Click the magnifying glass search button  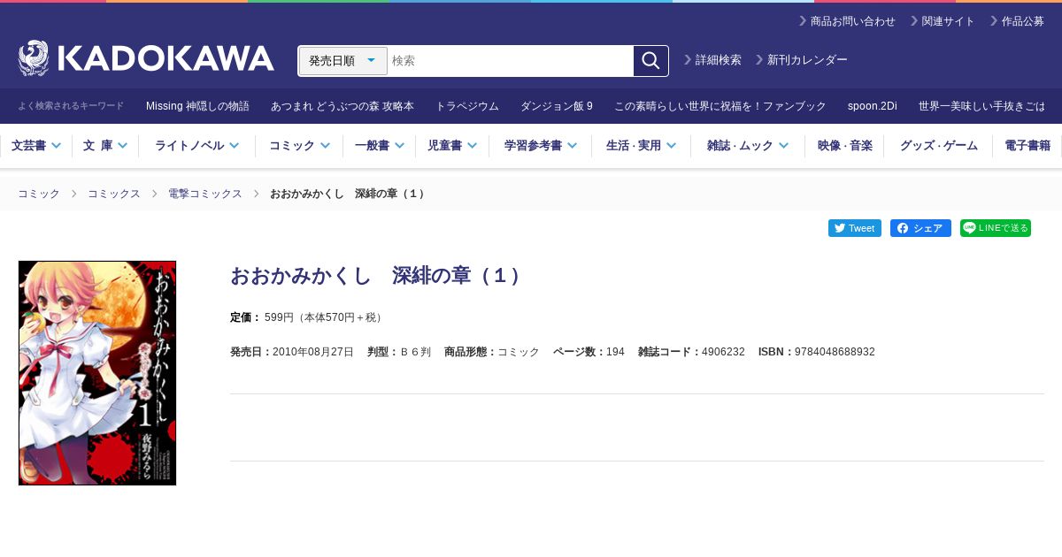[650, 61]
